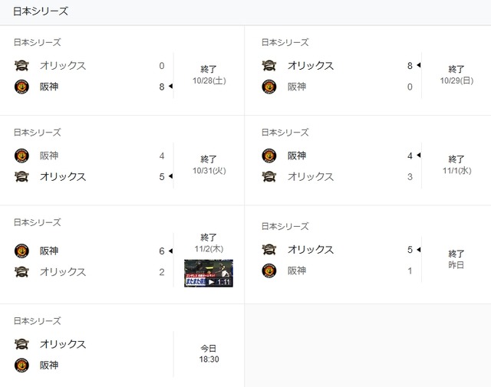Viewport: 491px width, 387px height.
Task: Click the Orix logo in the 10/29 game
Action: 269,66
